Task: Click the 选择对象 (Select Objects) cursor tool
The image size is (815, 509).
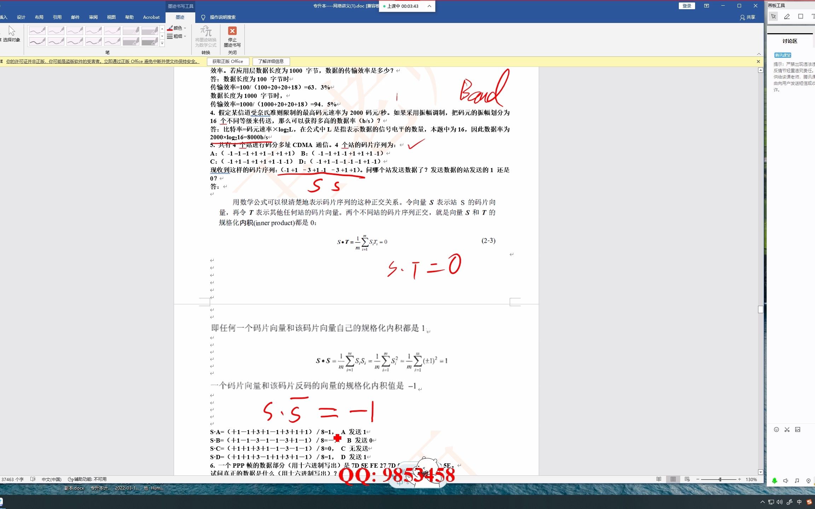Action: click(11, 34)
